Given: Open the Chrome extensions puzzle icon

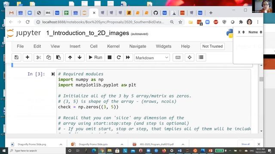Looking at the screenshot, I should coord(241,22).
